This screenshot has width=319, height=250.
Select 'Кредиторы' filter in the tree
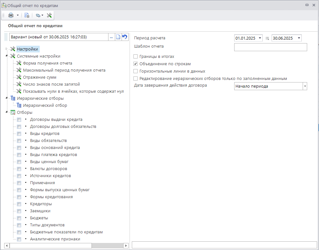(41, 204)
